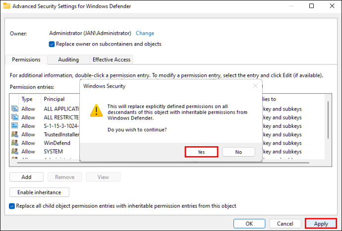Image resolution: width=342 pixels, height=231 pixels.
Task: Click the Apply button
Action: click(x=321, y=224)
